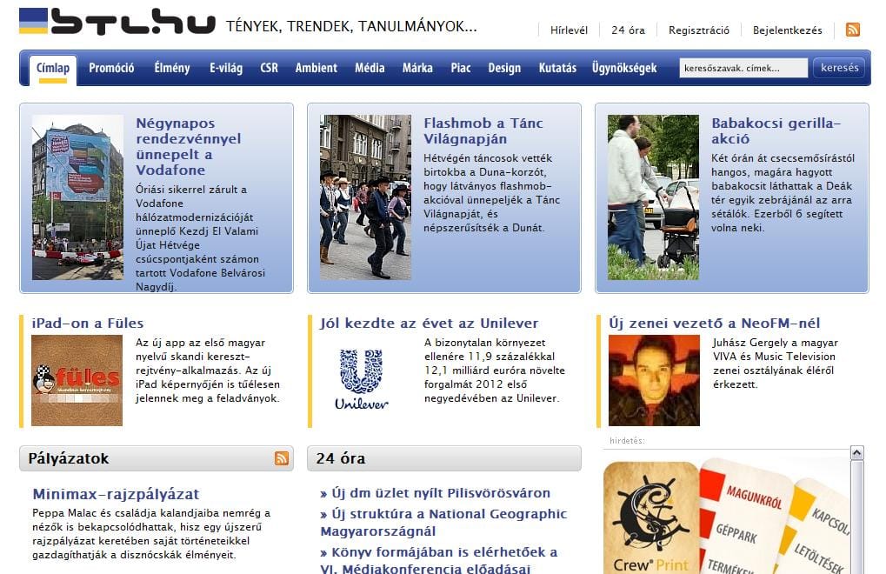This screenshot has height=574, width=886.
Task: Select the Címlap tab
Action: [52, 69]
